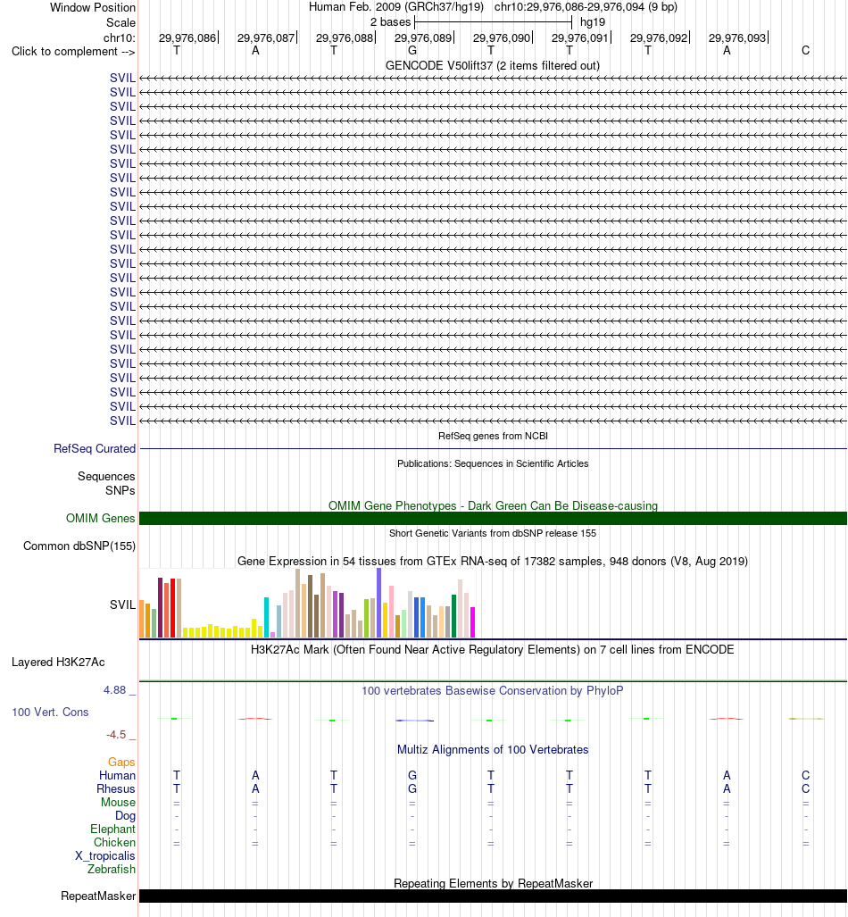
Task: Click the blue PhyloP conservation mark under G
Action: 415,720
